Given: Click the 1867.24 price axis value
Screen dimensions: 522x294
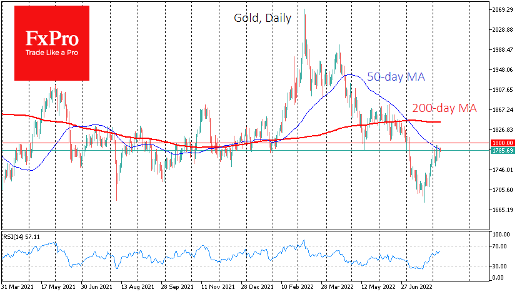Looking at the screenshot, I should click(x=503, y=110).
